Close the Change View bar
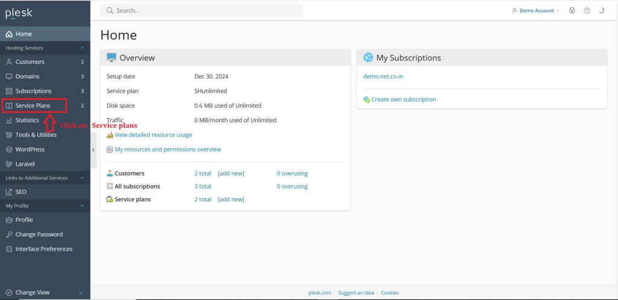The width and height of the screenshot is (618, 300). click(x=80, y=293)
